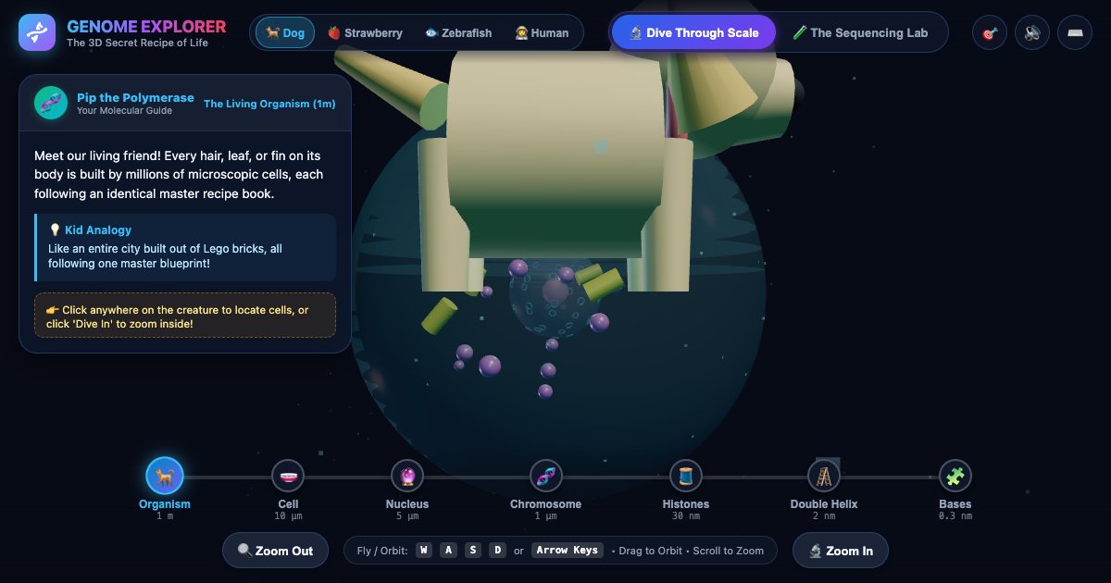Screen dimensions: 1111x583
Task: Open the dart target icon button
Action: click(x=990, y=32)
